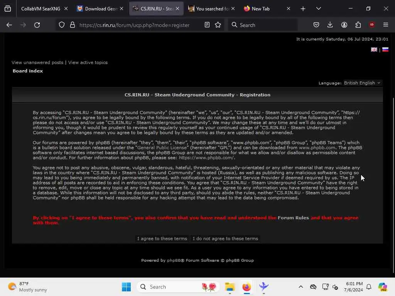Click the disabled forward navigation arrow
The height and width of the screenshot is (296, 395).
tap(23, 25)
